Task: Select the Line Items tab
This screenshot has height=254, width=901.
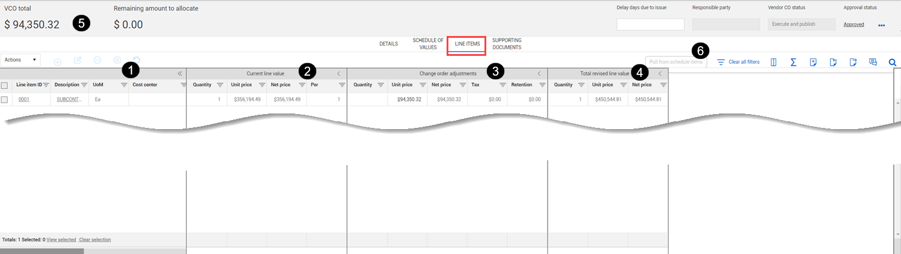Action: (468, 44)
